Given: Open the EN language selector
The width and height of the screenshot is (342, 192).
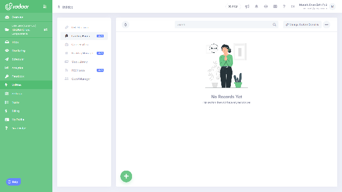Looking at the screenshot, I should click(293, 6).
